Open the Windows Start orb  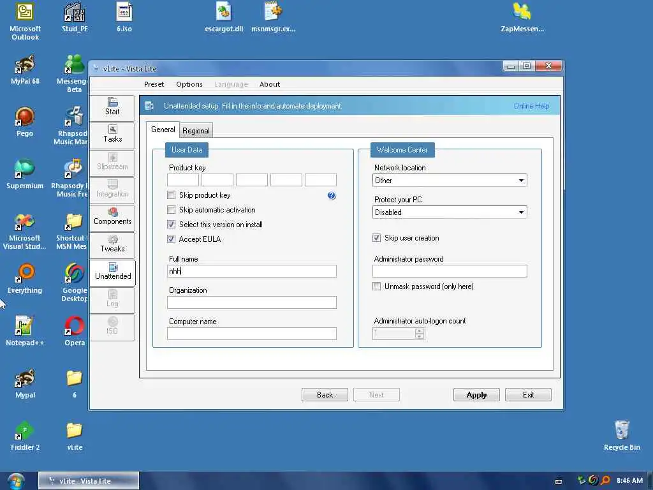pos(15,481)
